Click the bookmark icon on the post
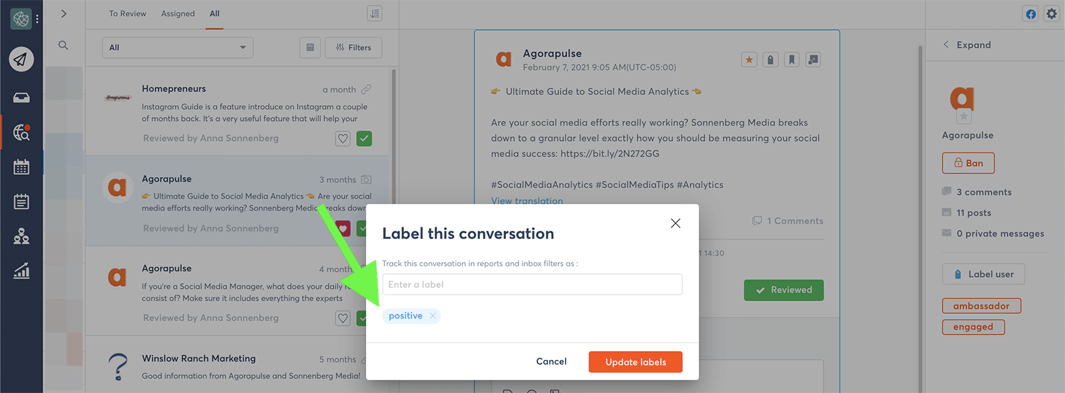Screen dimensions: 1065x393 pyautogui.click(x=791, y=60)
